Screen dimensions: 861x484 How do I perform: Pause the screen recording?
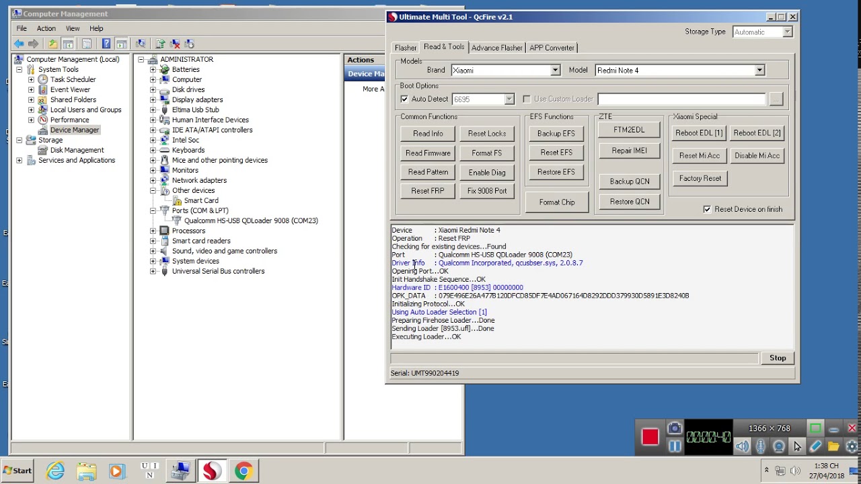(x=675, y=446)
